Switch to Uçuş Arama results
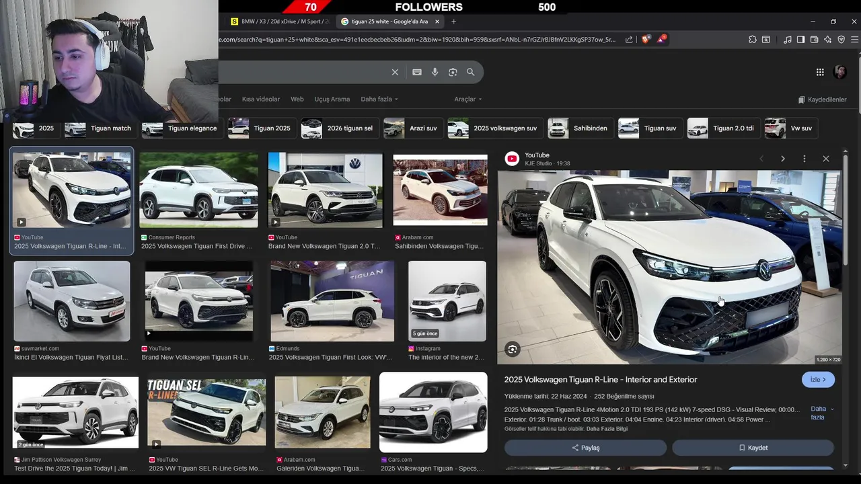The width and height of the screenshot is (861, 484). (x=332, y=99)
